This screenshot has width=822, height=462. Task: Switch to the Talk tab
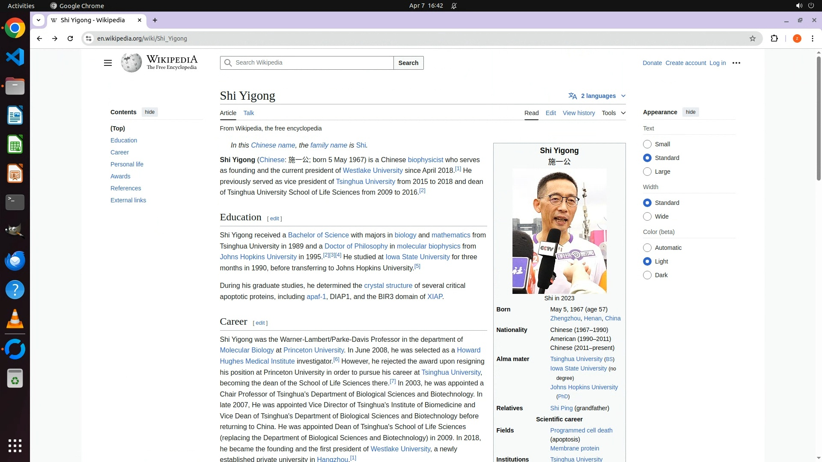point(248,113)
